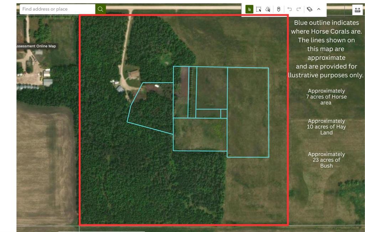Choose the rectangle selection tool

(x=259, y=9)
